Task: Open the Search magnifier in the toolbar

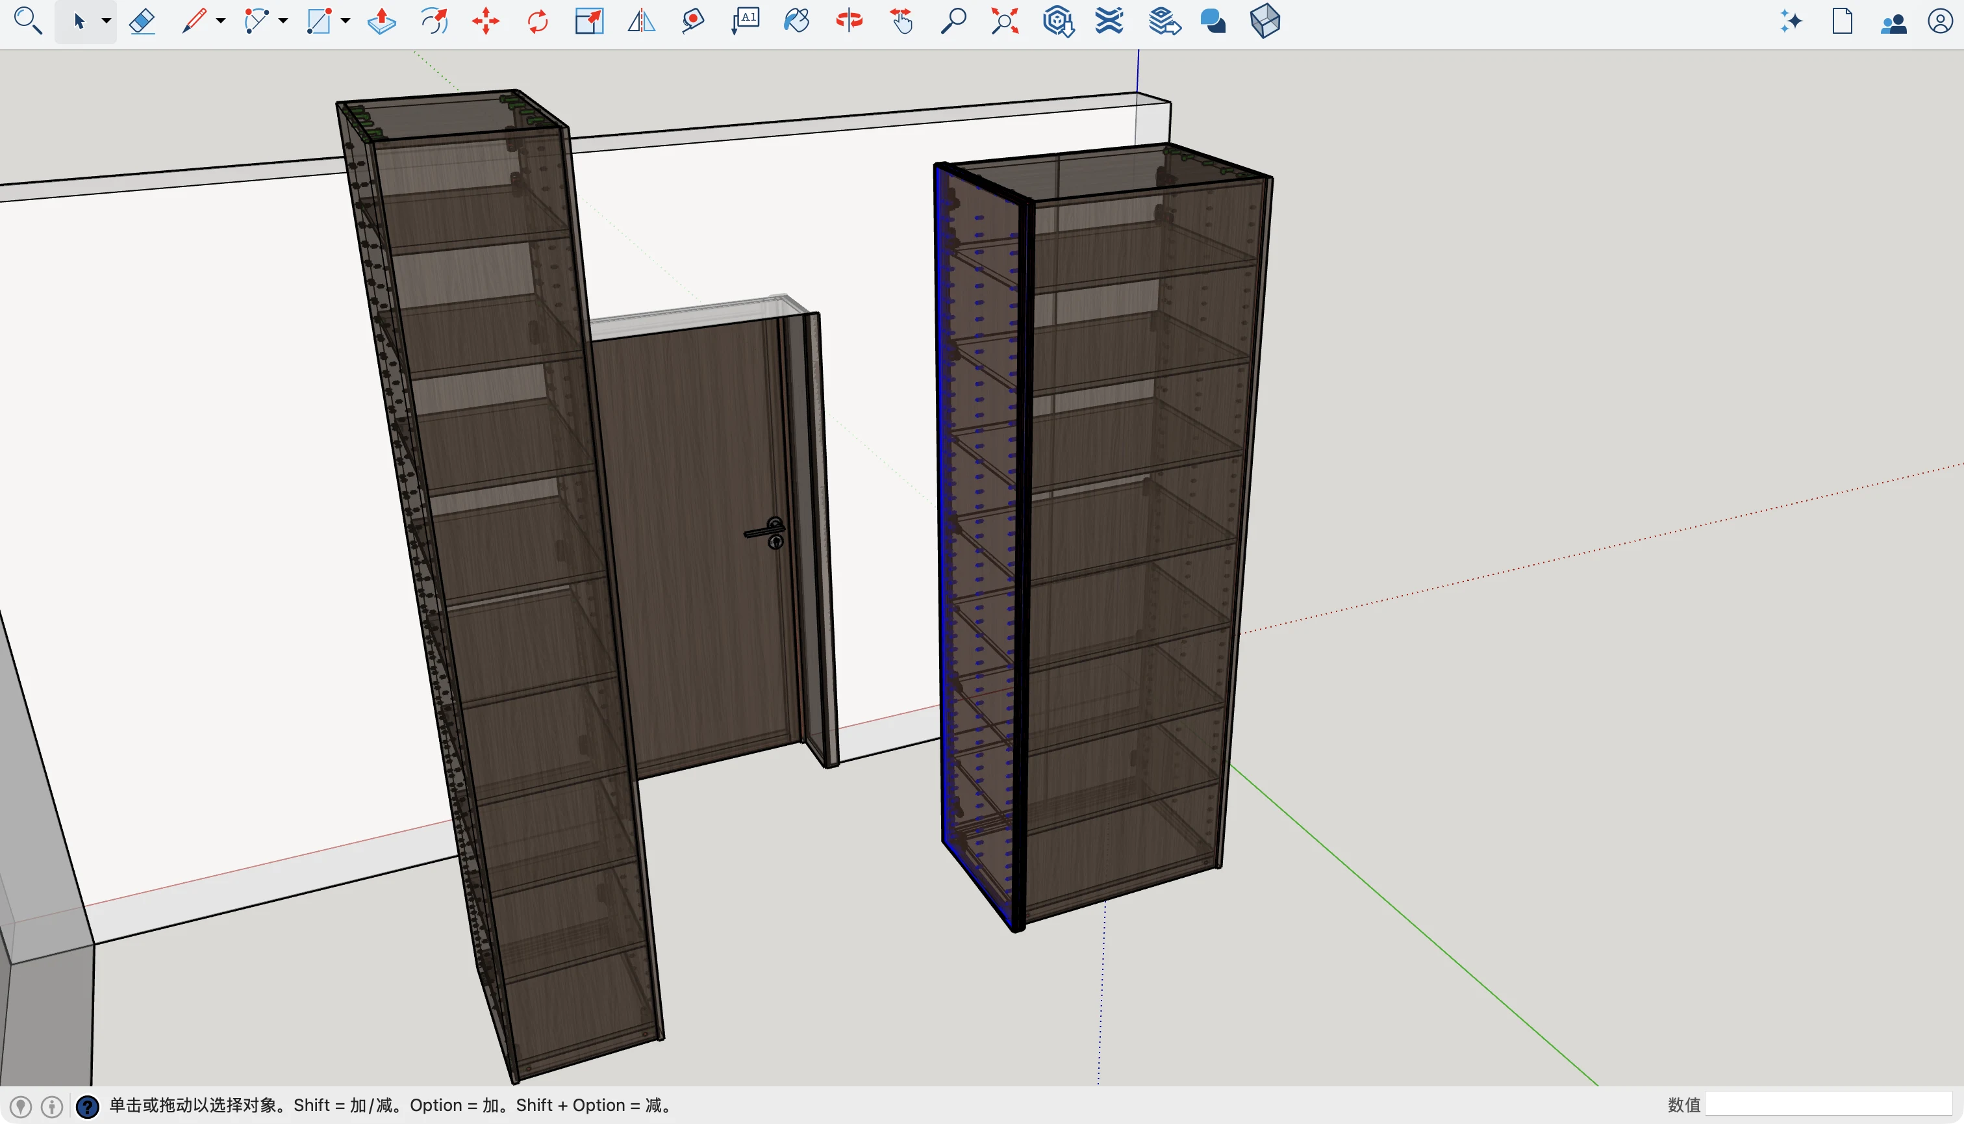Action: point(28,21)
